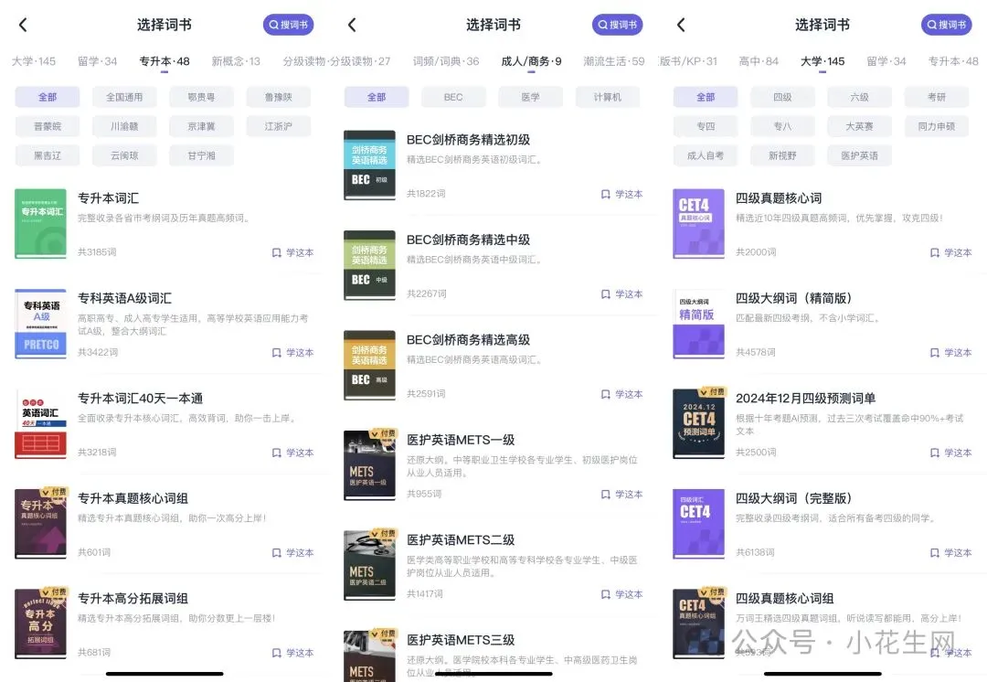
Task: Switch to the 高中·84 tab
Action: [x=759, y=61]
